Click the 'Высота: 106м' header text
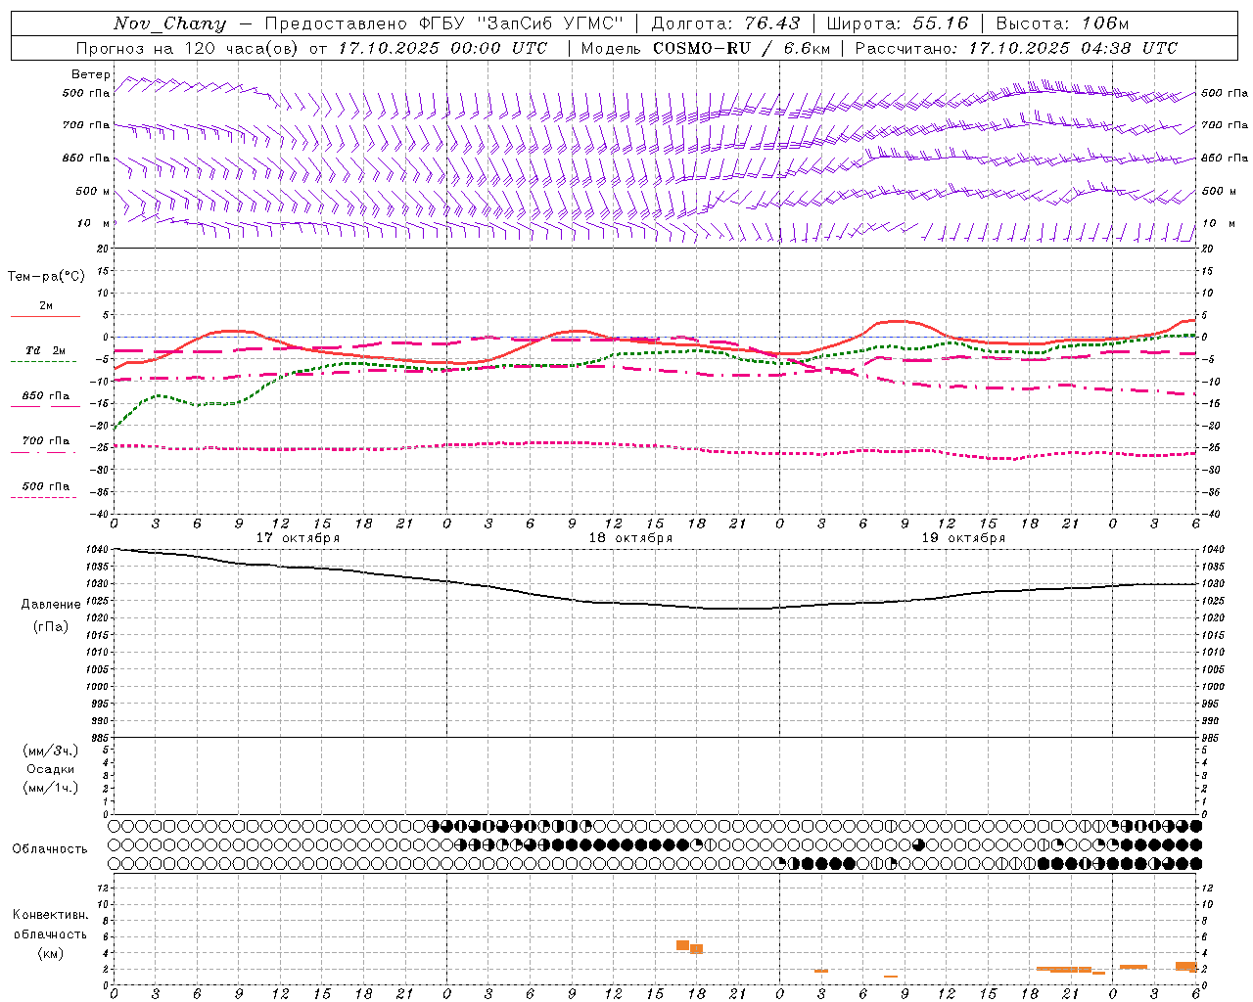Image resolution: width=1253 pixels, height=1002 pixels. coord(1062,23)
